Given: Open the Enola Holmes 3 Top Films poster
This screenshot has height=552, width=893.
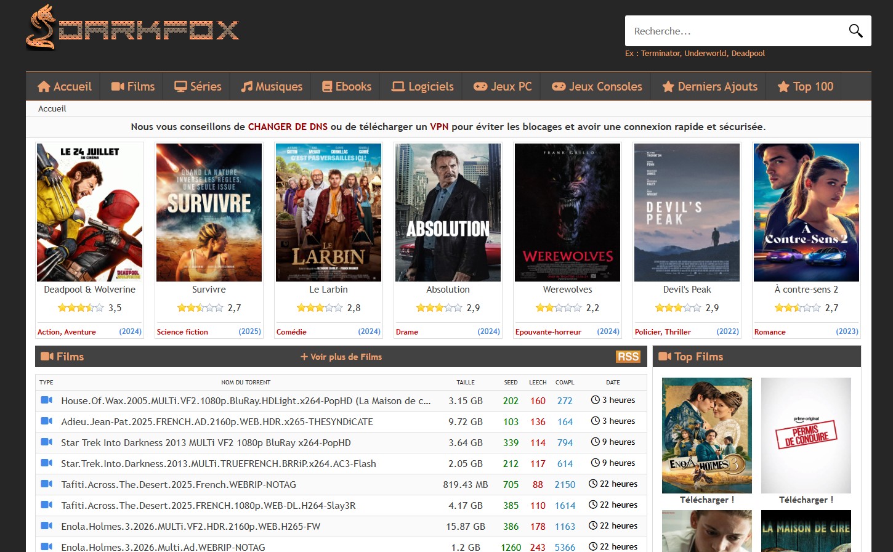Looking at the screenshot, I should 707,436.
